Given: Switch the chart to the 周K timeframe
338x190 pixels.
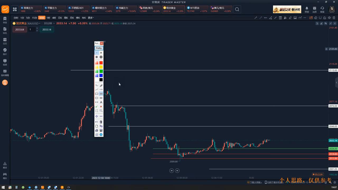Looking at the screenshot, I should pos(66,18).
